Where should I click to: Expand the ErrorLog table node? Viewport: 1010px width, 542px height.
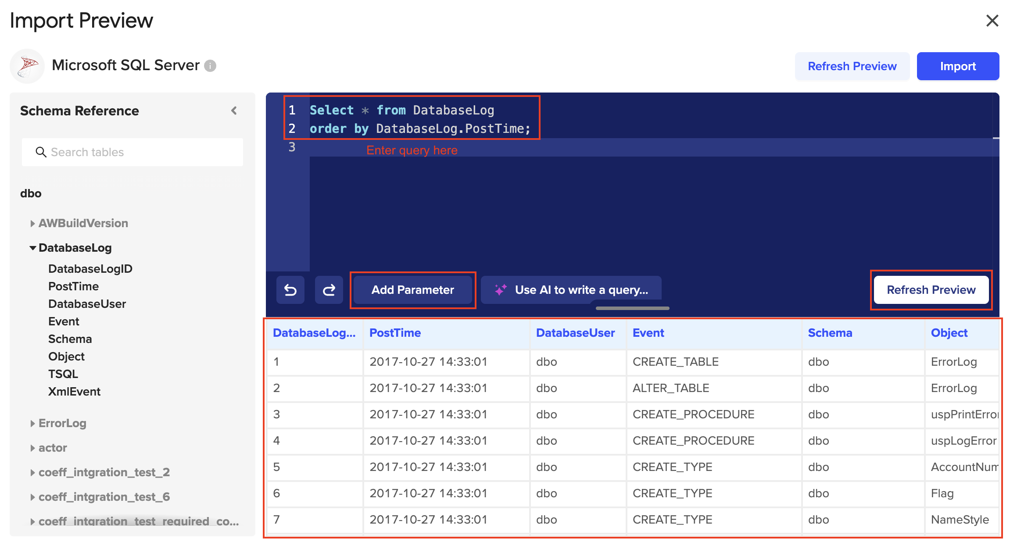click(33, 424)
